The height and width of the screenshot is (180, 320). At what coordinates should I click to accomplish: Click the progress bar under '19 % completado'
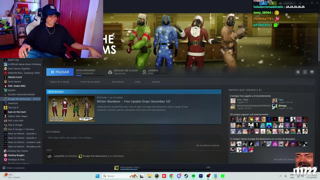[90, 75]
